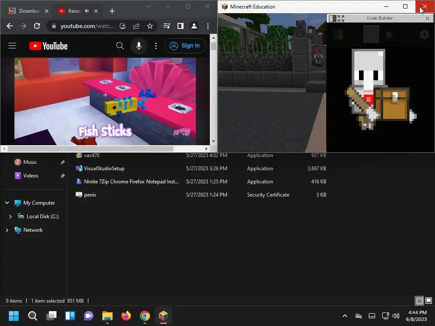Select the Ninite 7Zip Chrome Firefox installer
The width and height of the screenshot is (435, 326).
click(x=201, y=182)
